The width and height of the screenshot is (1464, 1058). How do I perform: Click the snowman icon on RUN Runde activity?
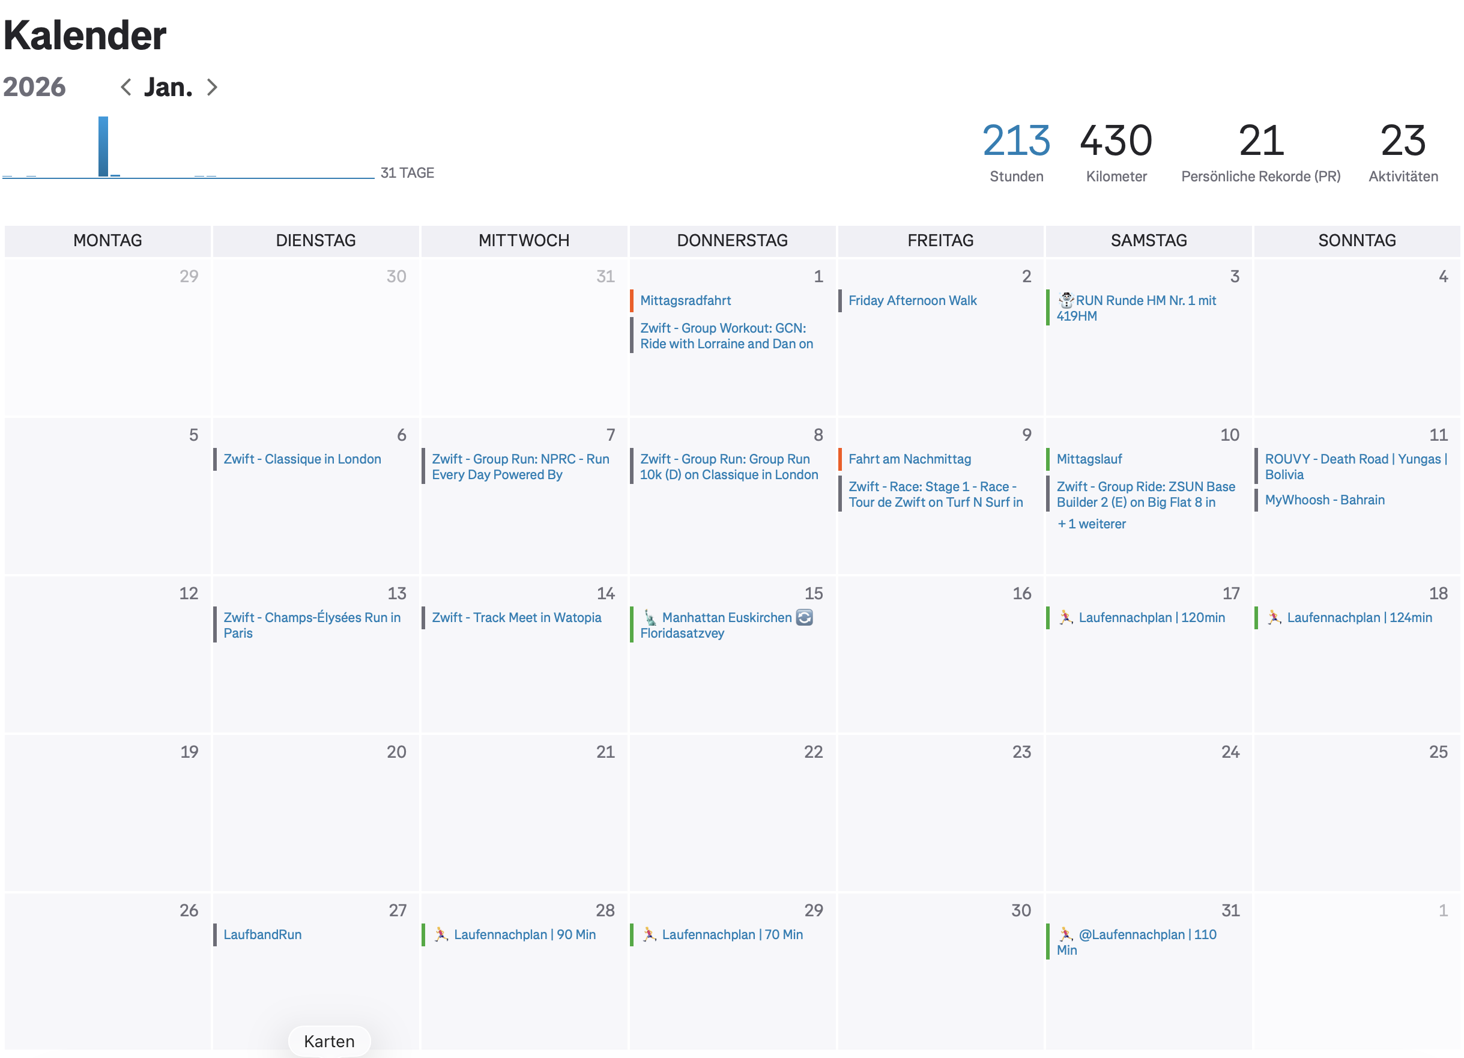coord(1066,300)
